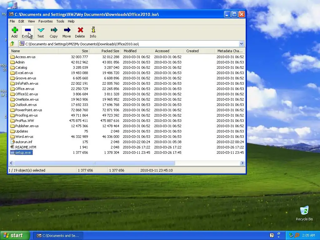Go up one folder level

12,44
